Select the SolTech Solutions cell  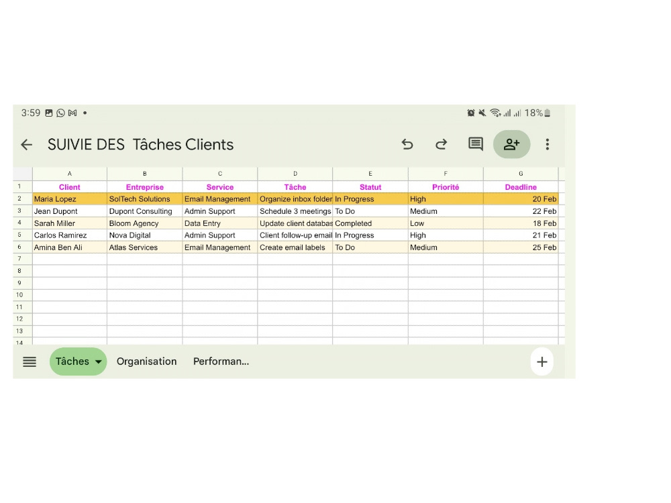pos(145,199)
